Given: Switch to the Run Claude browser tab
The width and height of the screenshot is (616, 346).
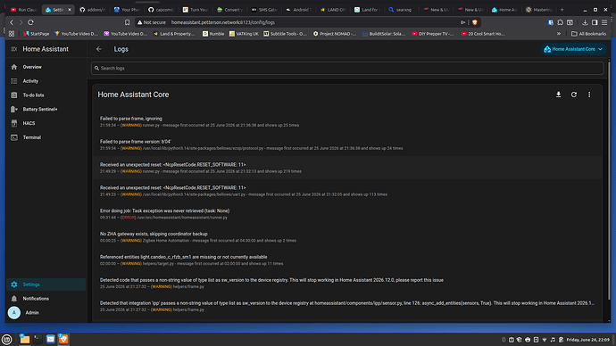Looking at the screenshot, I should (x=23, y=10).
